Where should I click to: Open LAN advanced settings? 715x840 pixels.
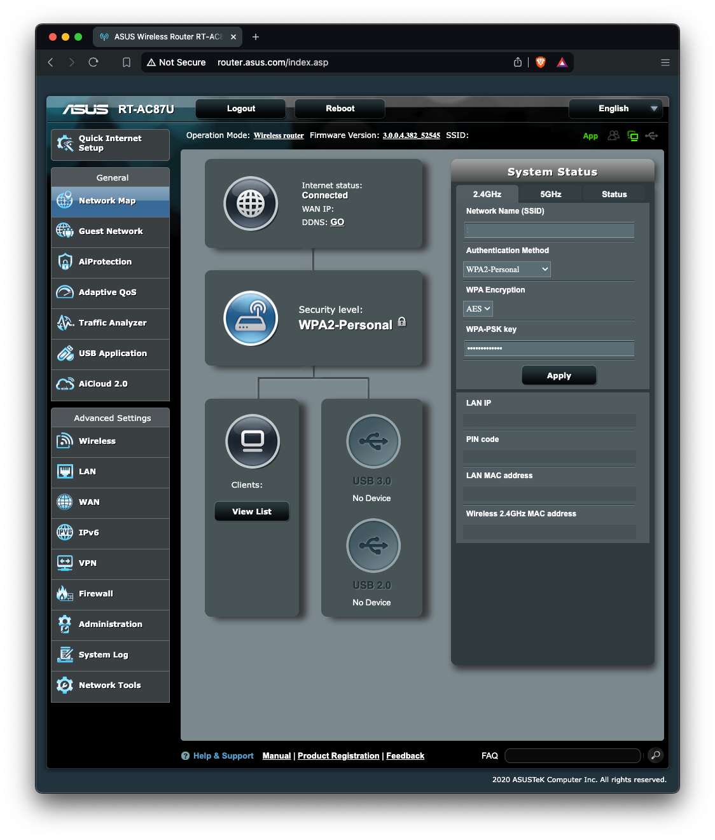110,472
